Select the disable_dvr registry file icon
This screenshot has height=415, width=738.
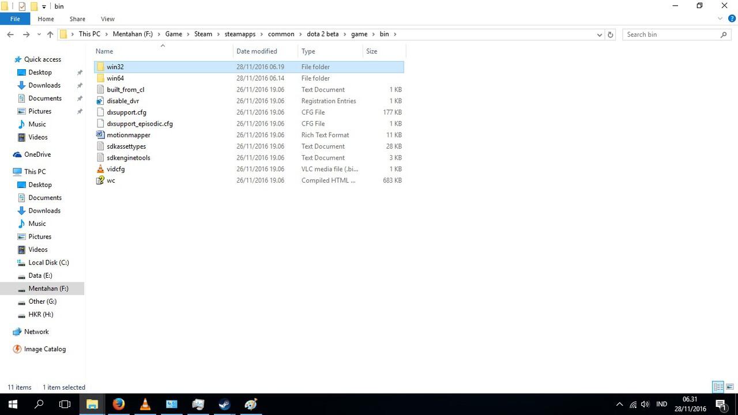(x=100, y=101)
